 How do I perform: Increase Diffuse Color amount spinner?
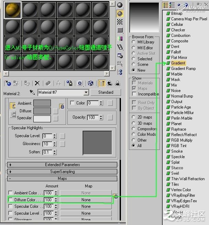coord(56,198)
